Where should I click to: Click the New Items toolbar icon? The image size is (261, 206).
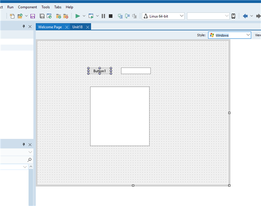(x=12, y=16)
